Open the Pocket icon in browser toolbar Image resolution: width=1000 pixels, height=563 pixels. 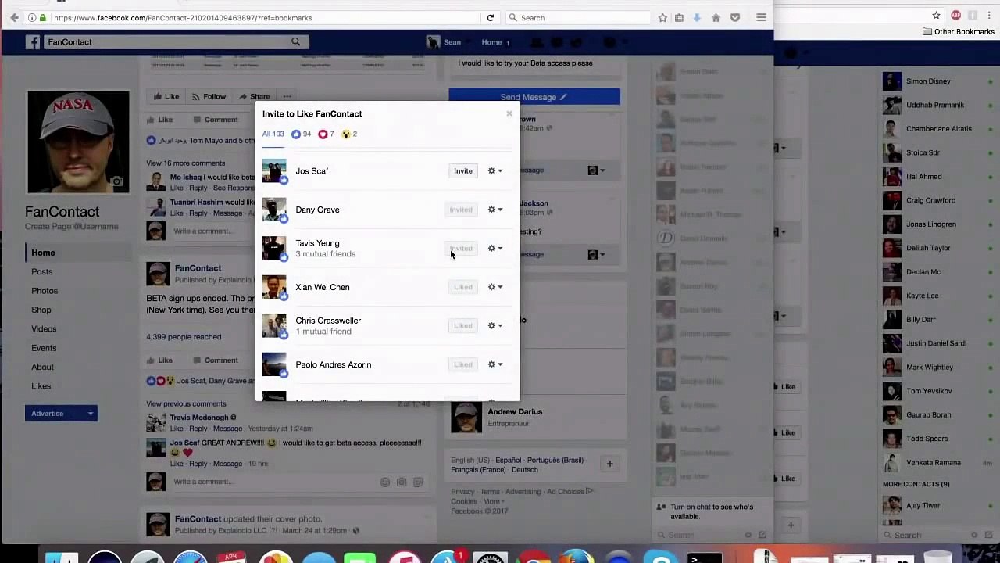(735, 18)
